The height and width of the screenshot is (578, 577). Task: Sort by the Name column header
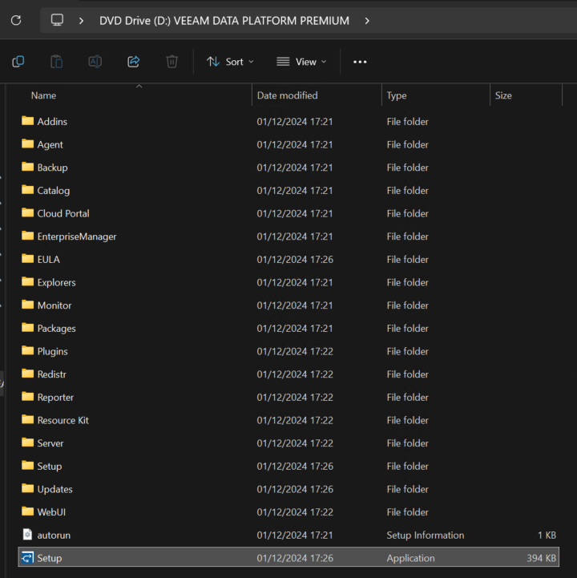43,95
